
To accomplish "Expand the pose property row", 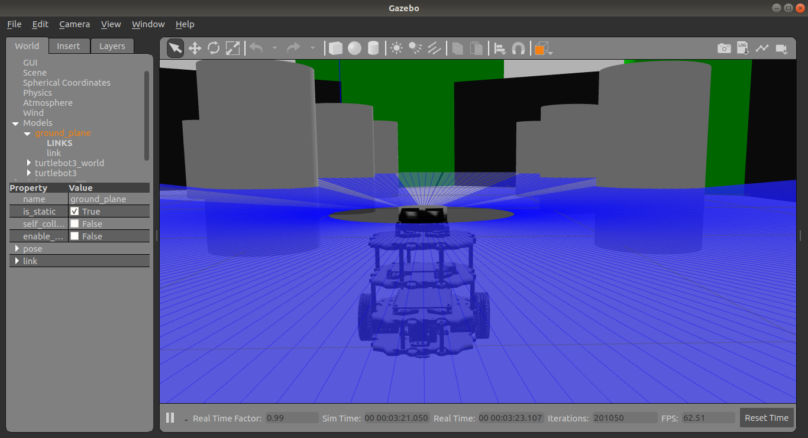I will pos(16,248).
